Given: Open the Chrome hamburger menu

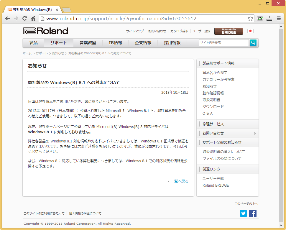Looking at the screenshot, I should tap(279, 18).
